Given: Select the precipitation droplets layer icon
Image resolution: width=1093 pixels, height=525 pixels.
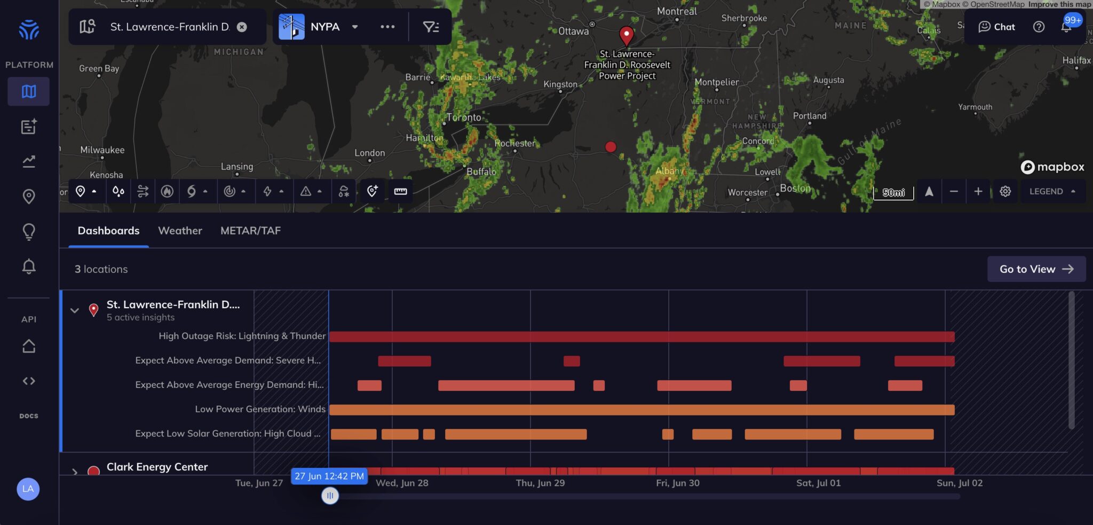Looking at the screenshot, I should point(118,191).
